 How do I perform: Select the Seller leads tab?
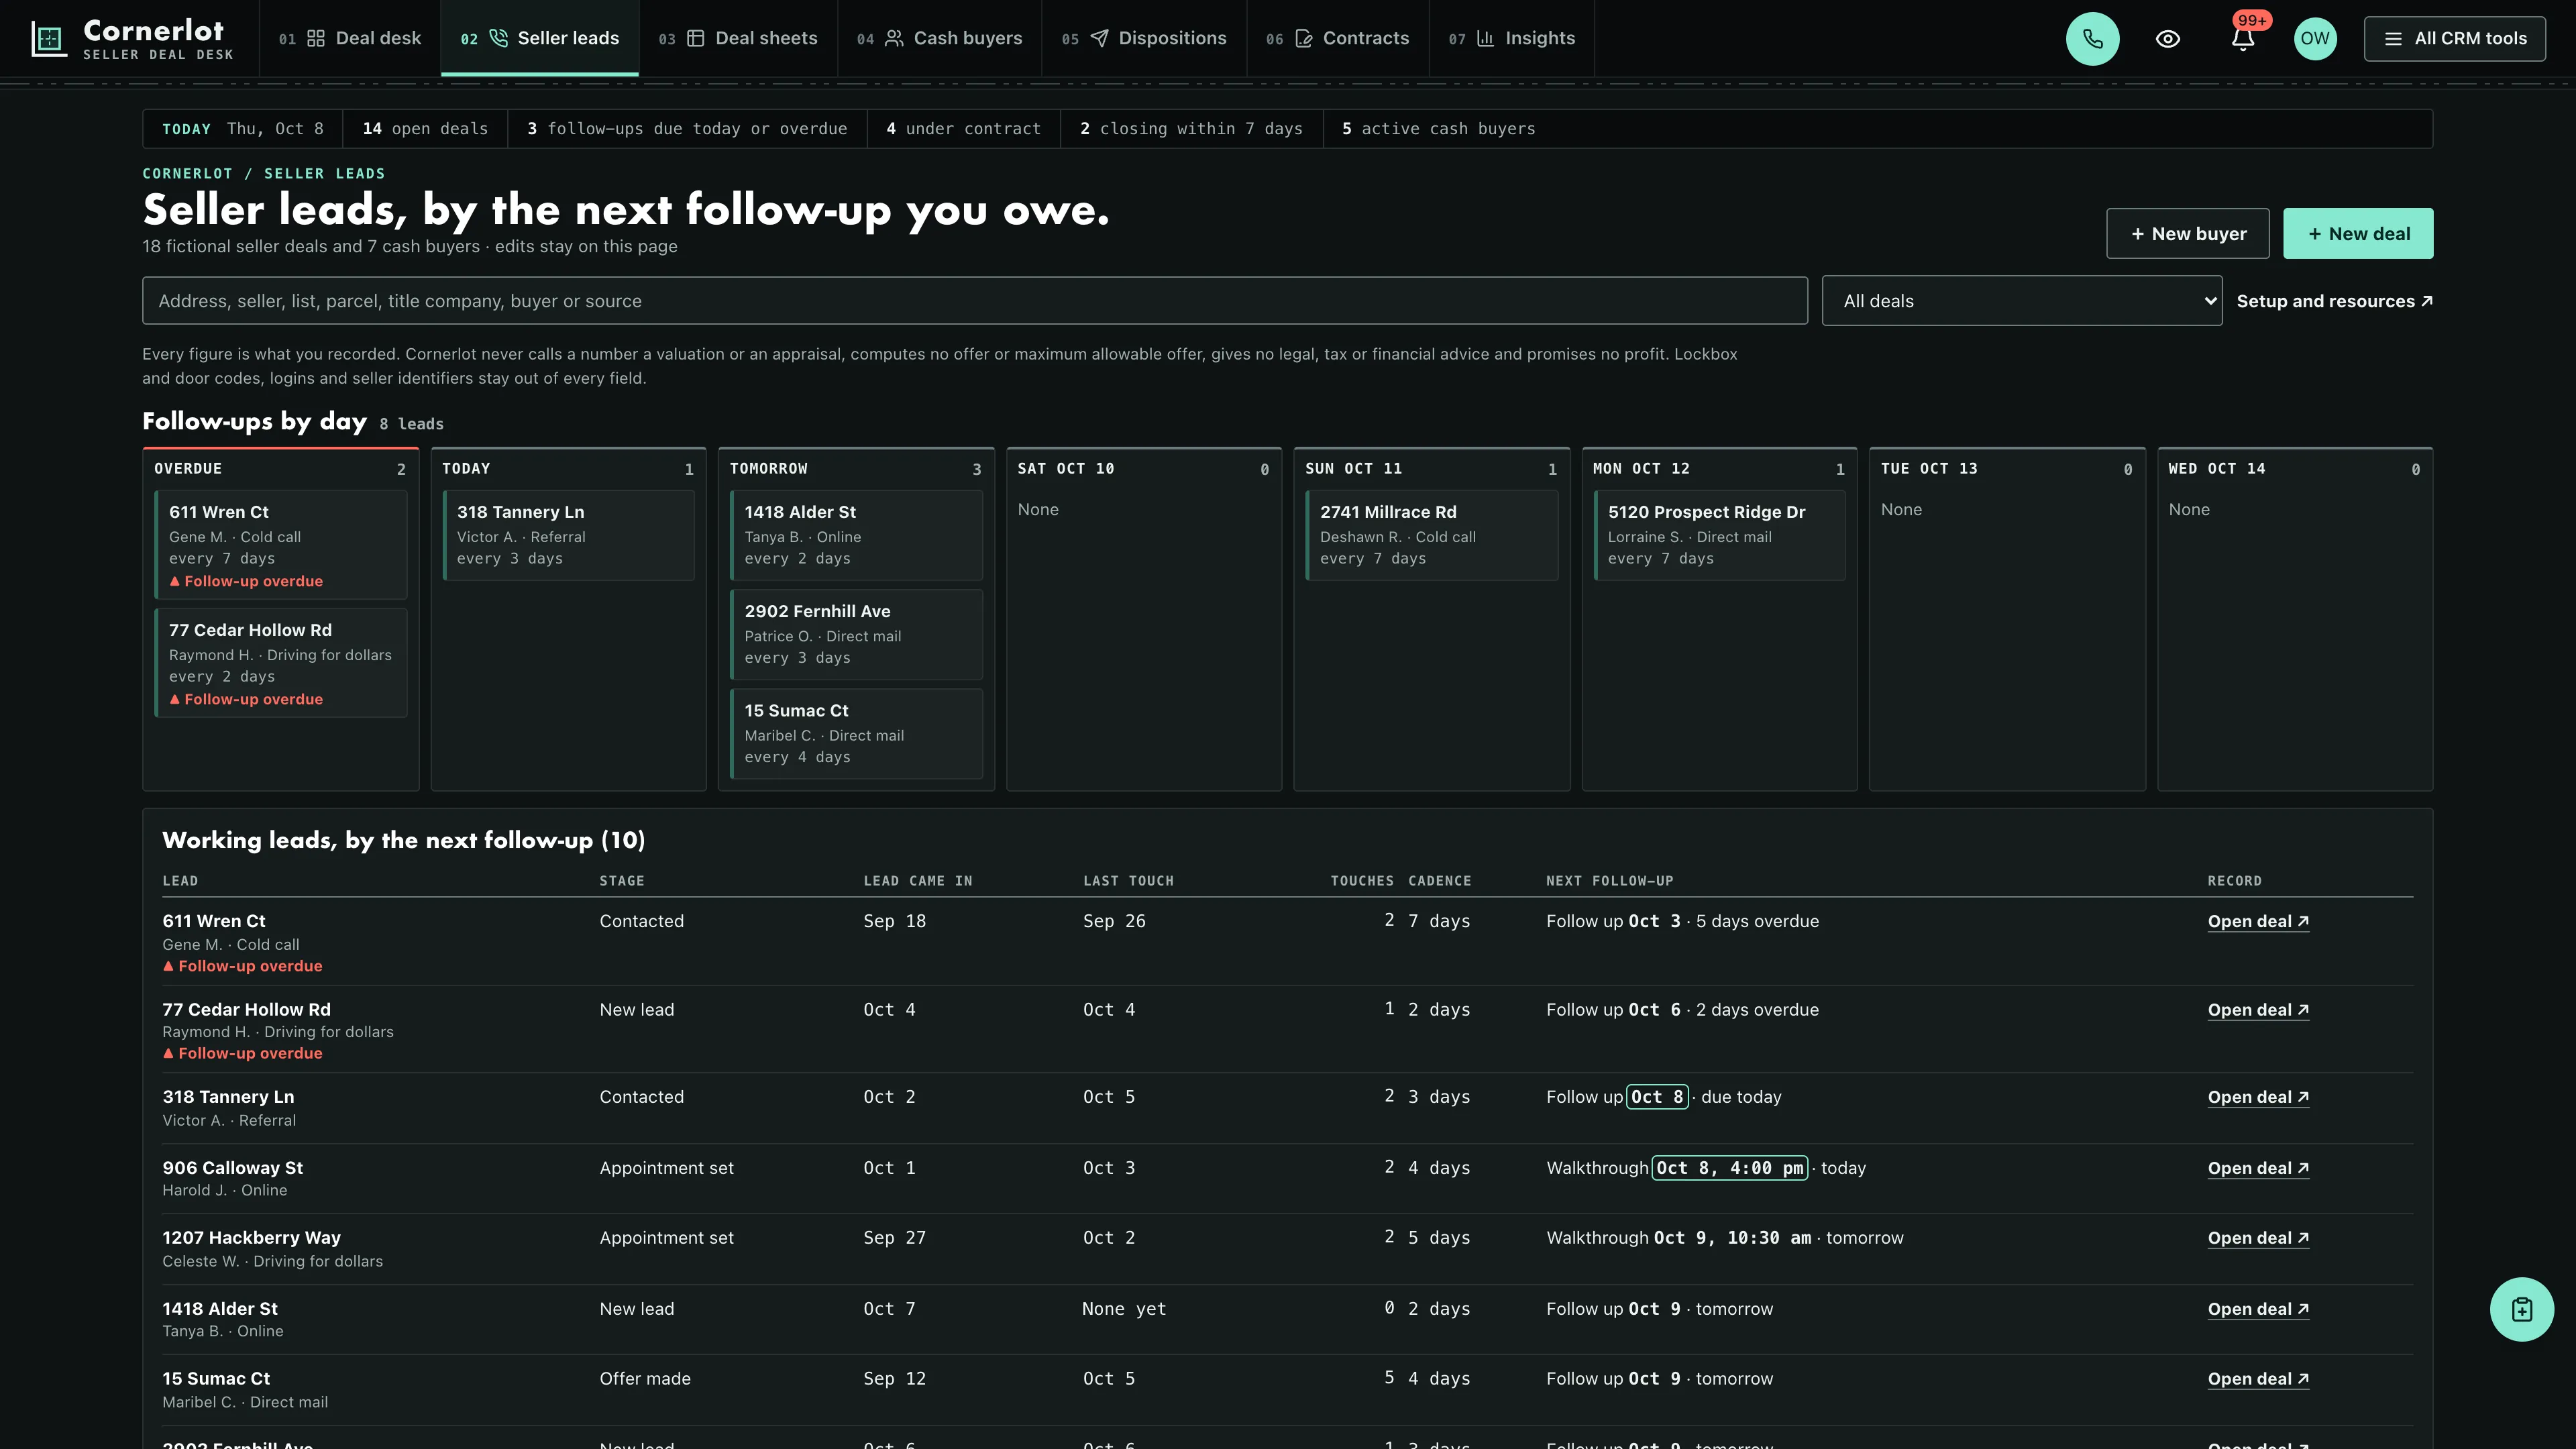[x=540, y=38]
